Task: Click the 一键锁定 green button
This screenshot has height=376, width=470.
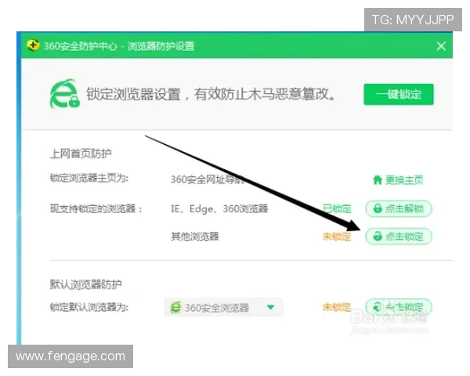Action: click(x=399, y=95)
